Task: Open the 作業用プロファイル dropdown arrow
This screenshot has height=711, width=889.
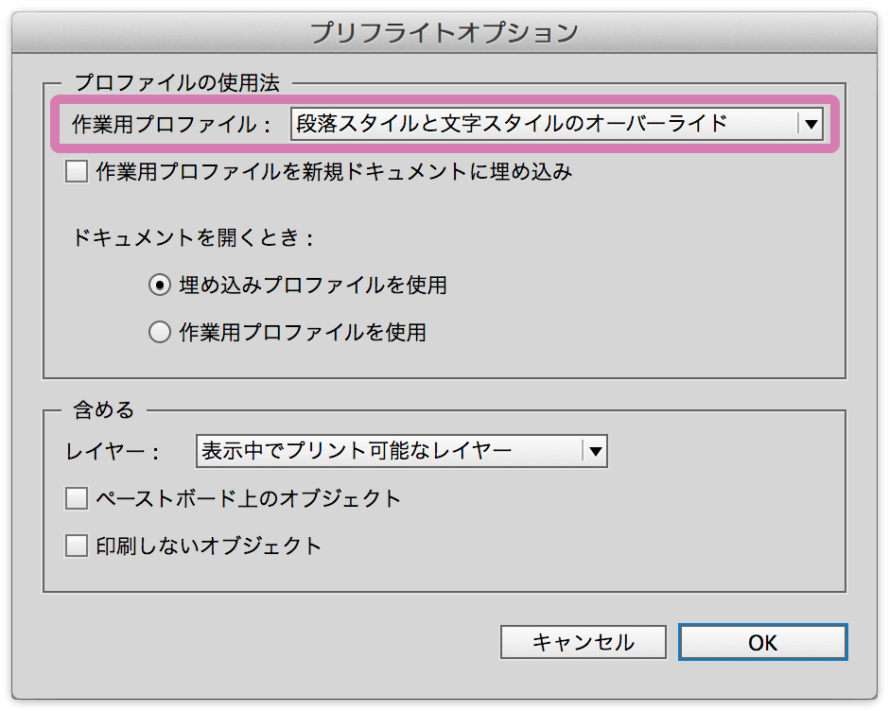Action: coord(811,124)
